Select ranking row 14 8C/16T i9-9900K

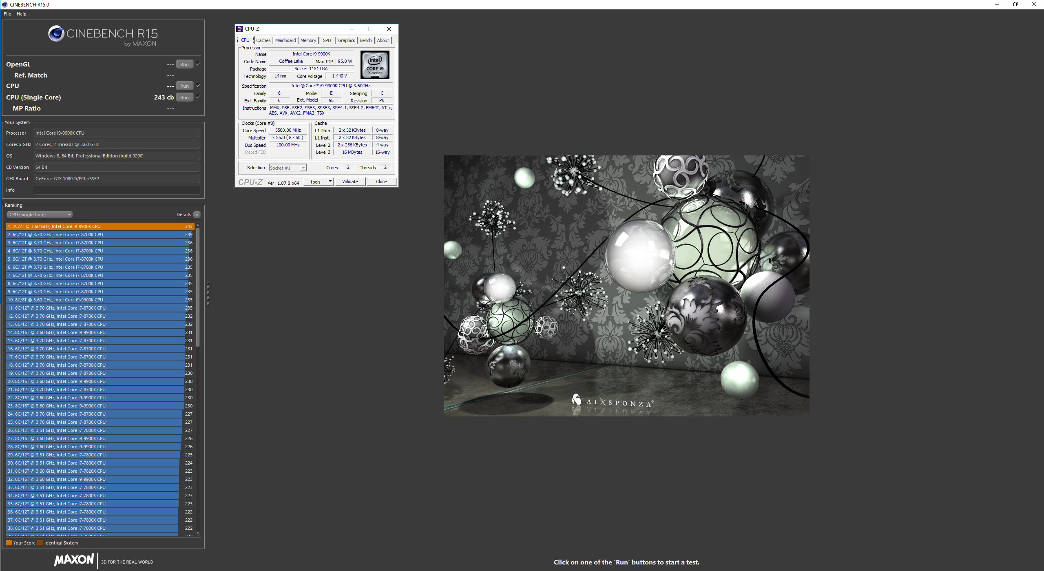[100, 332]
